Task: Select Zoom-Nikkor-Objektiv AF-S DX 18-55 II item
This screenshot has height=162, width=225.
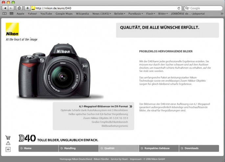Action: 106,118
